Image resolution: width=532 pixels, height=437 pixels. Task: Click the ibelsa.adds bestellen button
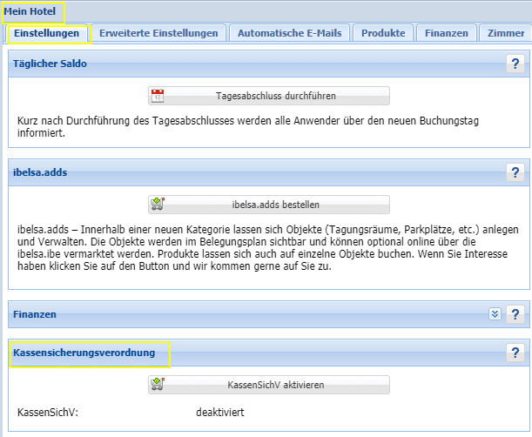(x=268, y=205)
